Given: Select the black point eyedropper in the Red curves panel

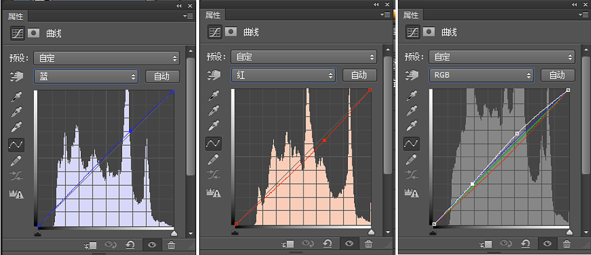Looking at the screenshot, I should pyautogui.click(x=213, y=96).
